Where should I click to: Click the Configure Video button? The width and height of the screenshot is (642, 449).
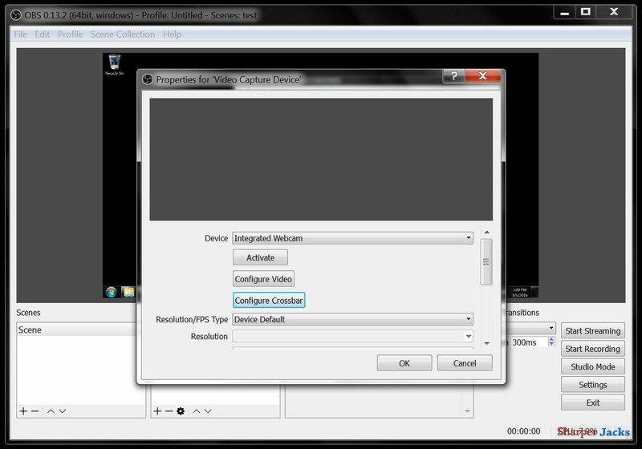[263, 279]
